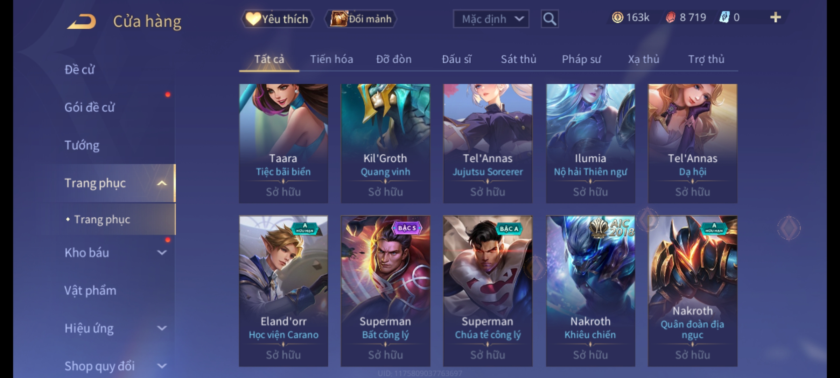Viewport: 840px width, 378px height.
Task: Expand the Kho báu sidebar section
Action: pos(162,252)
